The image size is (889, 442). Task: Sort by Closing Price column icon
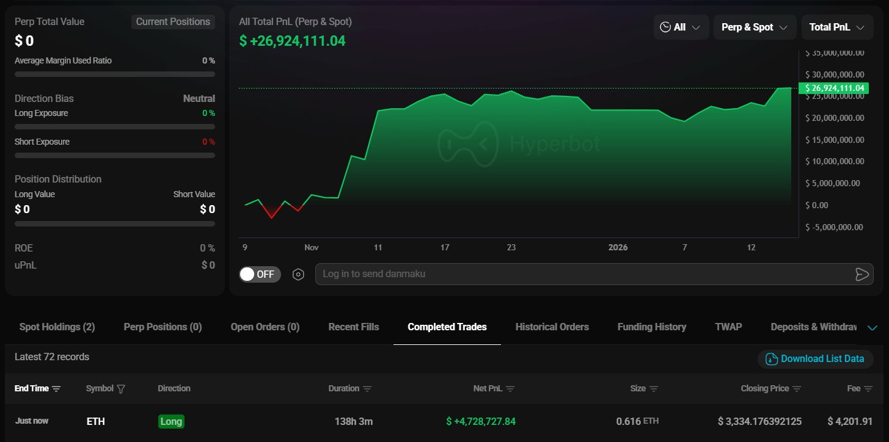pos(797,389)
